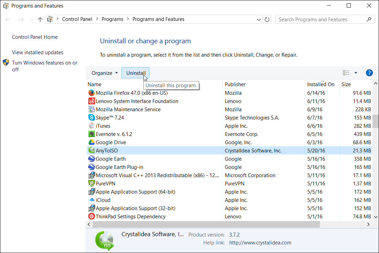This screenshot has width=379, height=253.
Task: Open the recent locations dropdown arrow
Action: pyautogui.click(x=31, y=20)
